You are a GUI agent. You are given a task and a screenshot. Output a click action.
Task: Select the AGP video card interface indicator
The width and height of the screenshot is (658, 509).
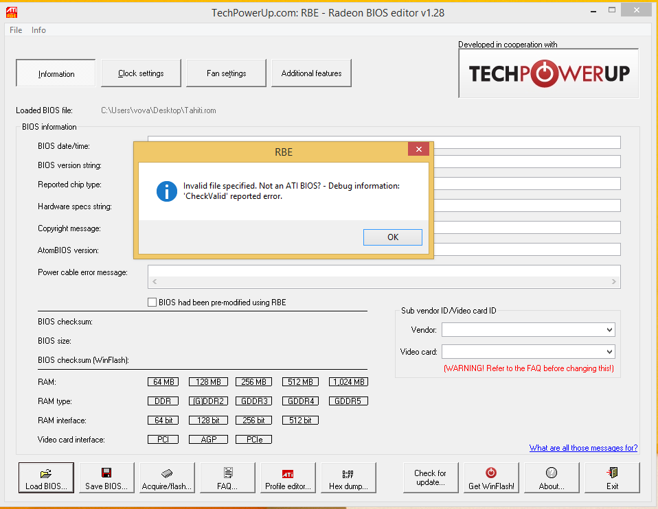coord(209,440)
